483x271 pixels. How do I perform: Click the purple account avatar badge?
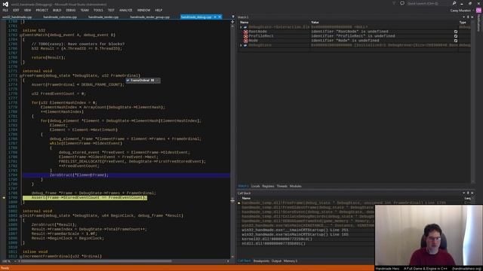(x=478, y=10)
